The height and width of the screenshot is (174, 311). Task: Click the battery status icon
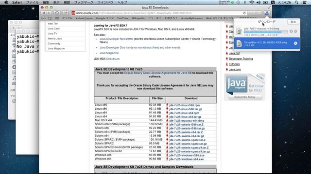[x=265, y=2]
